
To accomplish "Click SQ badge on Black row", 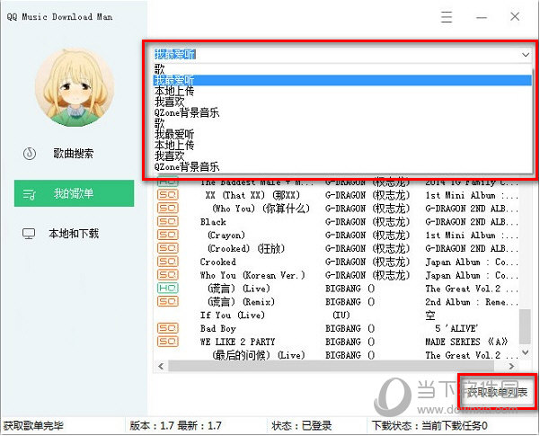I will click(x=168, y=222).
